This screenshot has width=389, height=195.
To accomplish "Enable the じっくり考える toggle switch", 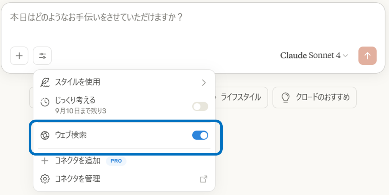I will click(200, 106).
